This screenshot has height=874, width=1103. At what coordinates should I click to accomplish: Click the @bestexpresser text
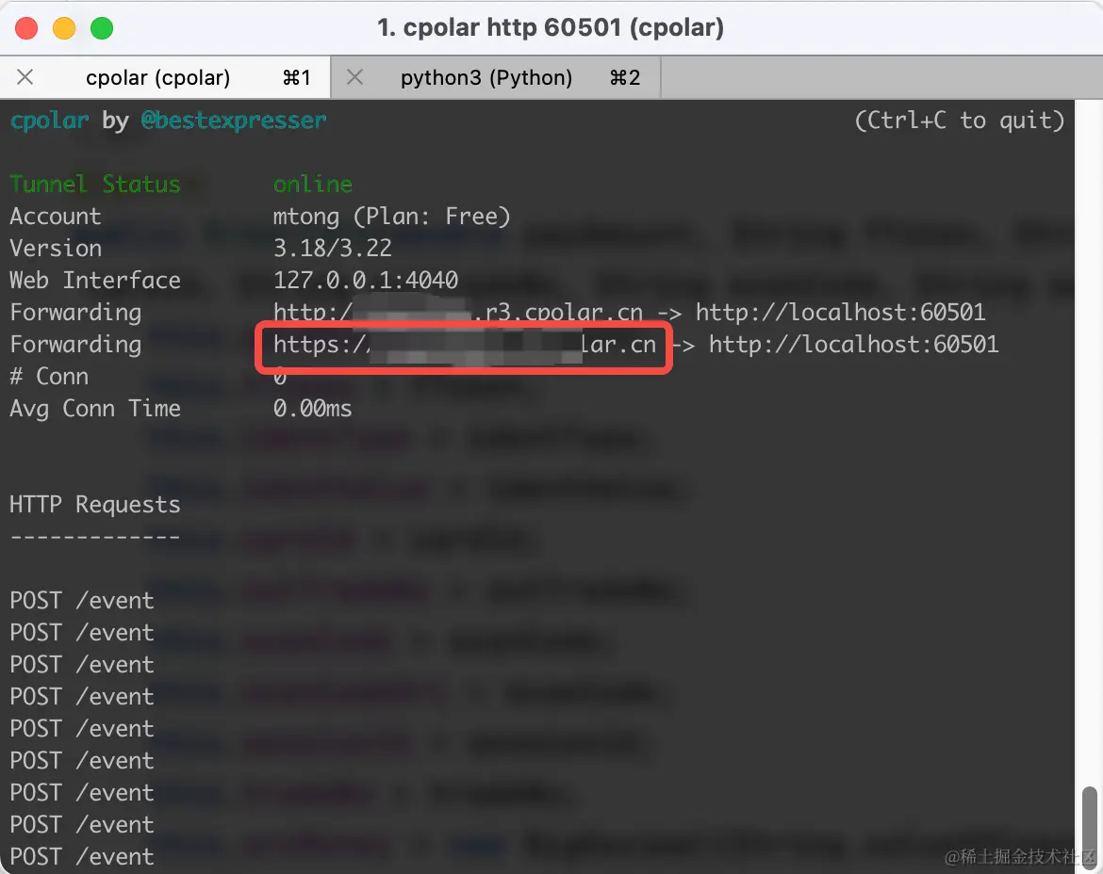click(234, 121)
